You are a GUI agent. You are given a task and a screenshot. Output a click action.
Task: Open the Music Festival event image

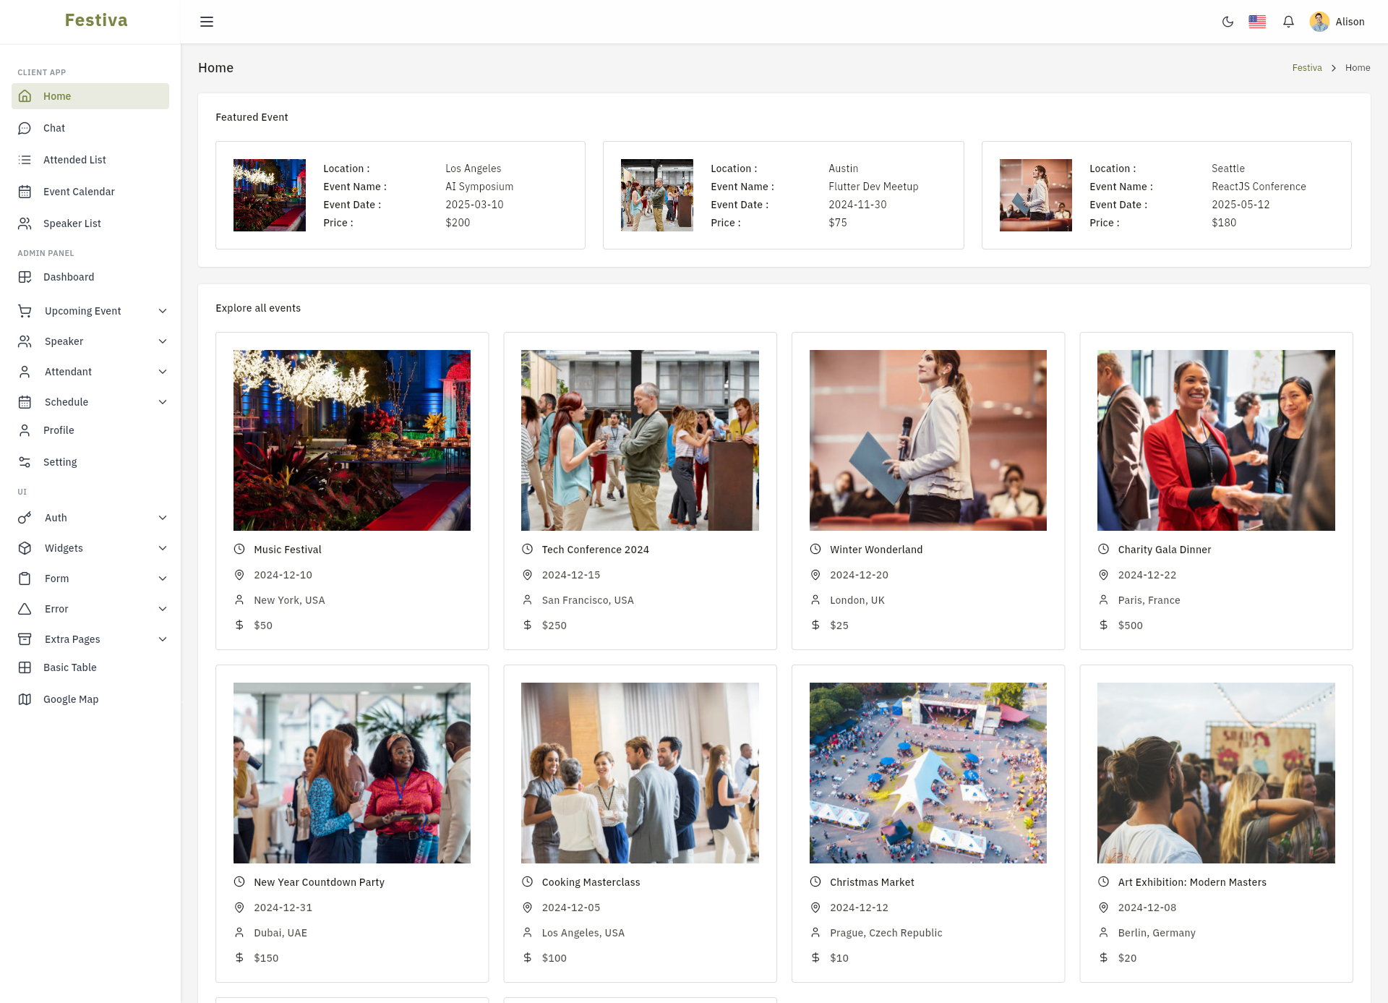tap(352, 440)
